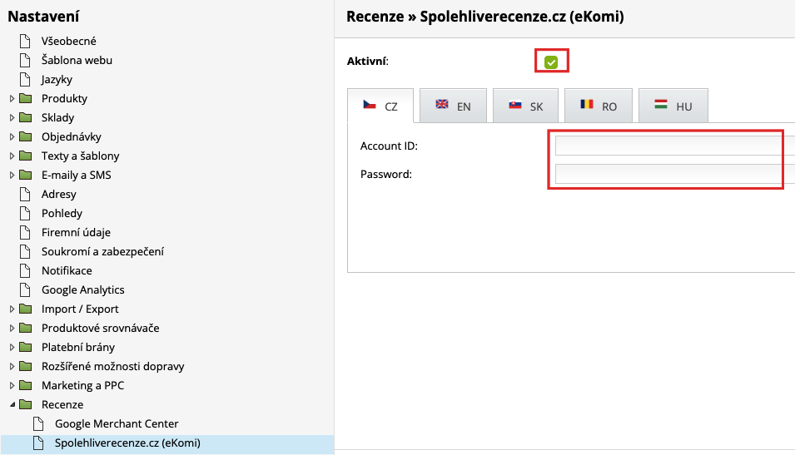The image size is (795, 455).
Task: Switch to the EN language tab
Action: pos(453,106)
